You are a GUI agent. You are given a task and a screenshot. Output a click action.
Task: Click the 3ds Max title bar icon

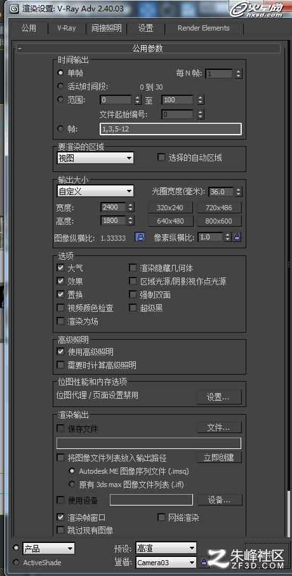pos(15,8)
